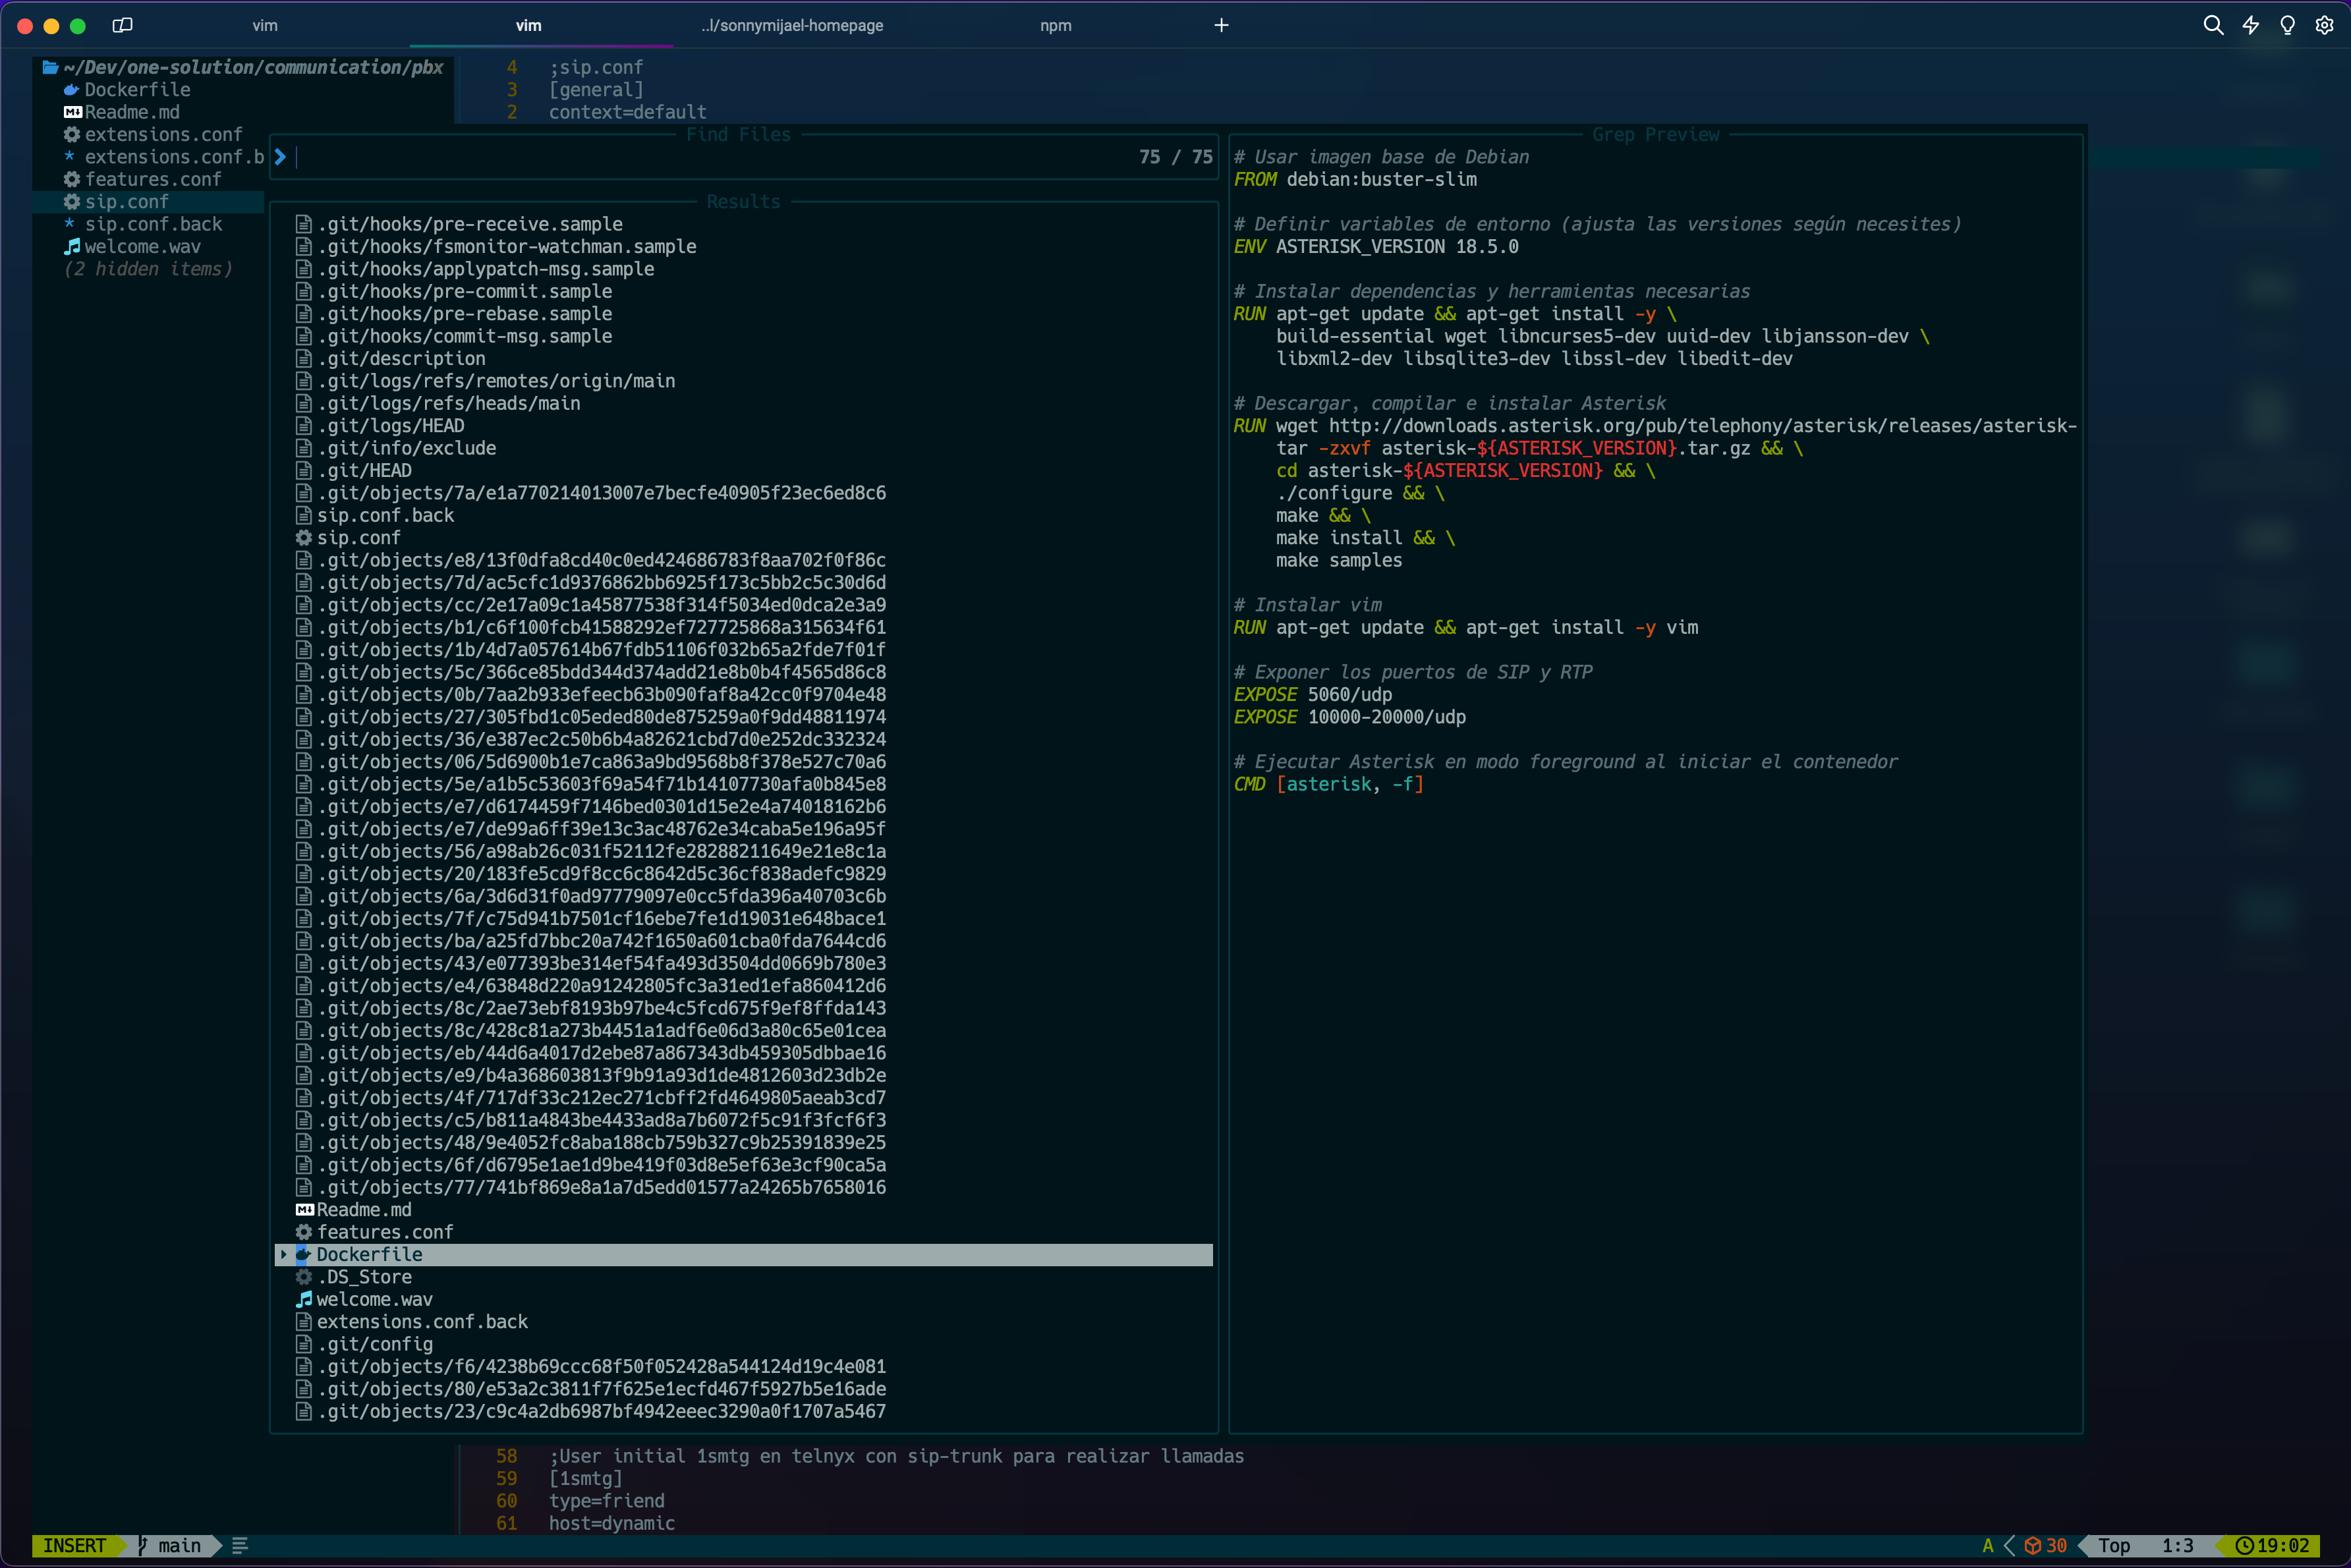Add a new terminal tab with plus
Screen dimensions: 2351x1568
(1221, 25)
